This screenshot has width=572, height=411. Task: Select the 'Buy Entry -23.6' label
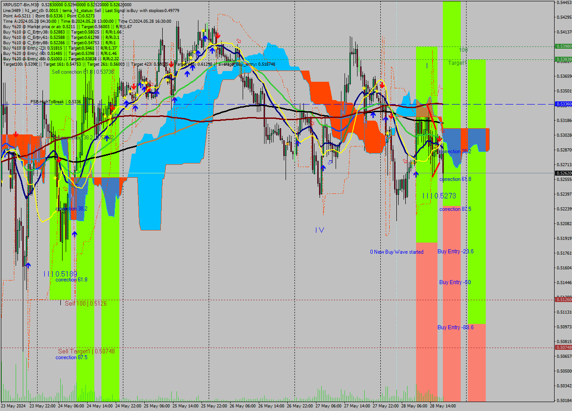(x=455, y=252)
